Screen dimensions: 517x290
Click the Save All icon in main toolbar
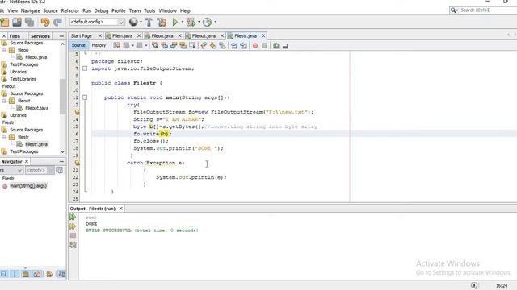(x=30, y=22)
